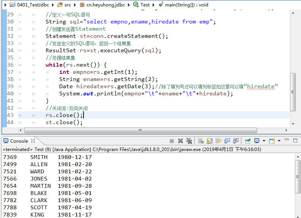
Task: Click the cn.heyuhong.jdbc package breadcrumb
Action: (x=106, y=5)
